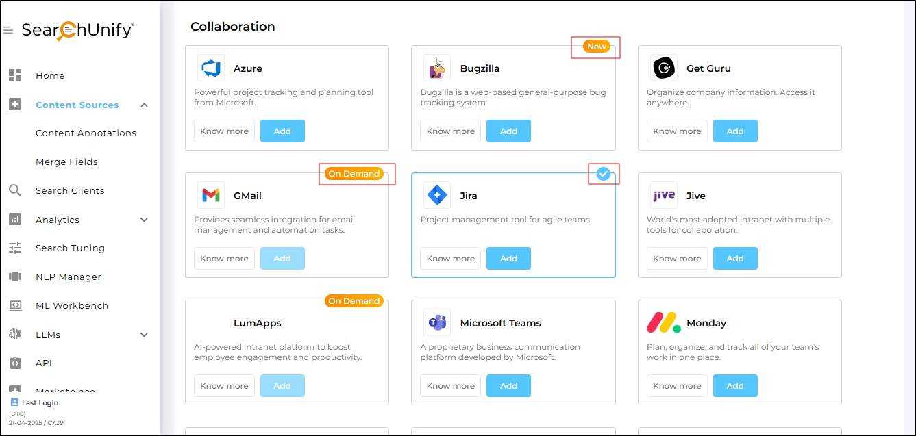The image size is (916, 436).
Task: Click the Jira logo icon
Action: coord(437,196)
